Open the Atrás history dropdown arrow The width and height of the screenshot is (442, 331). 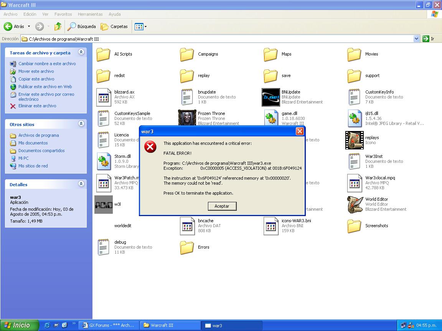[29, 26]
